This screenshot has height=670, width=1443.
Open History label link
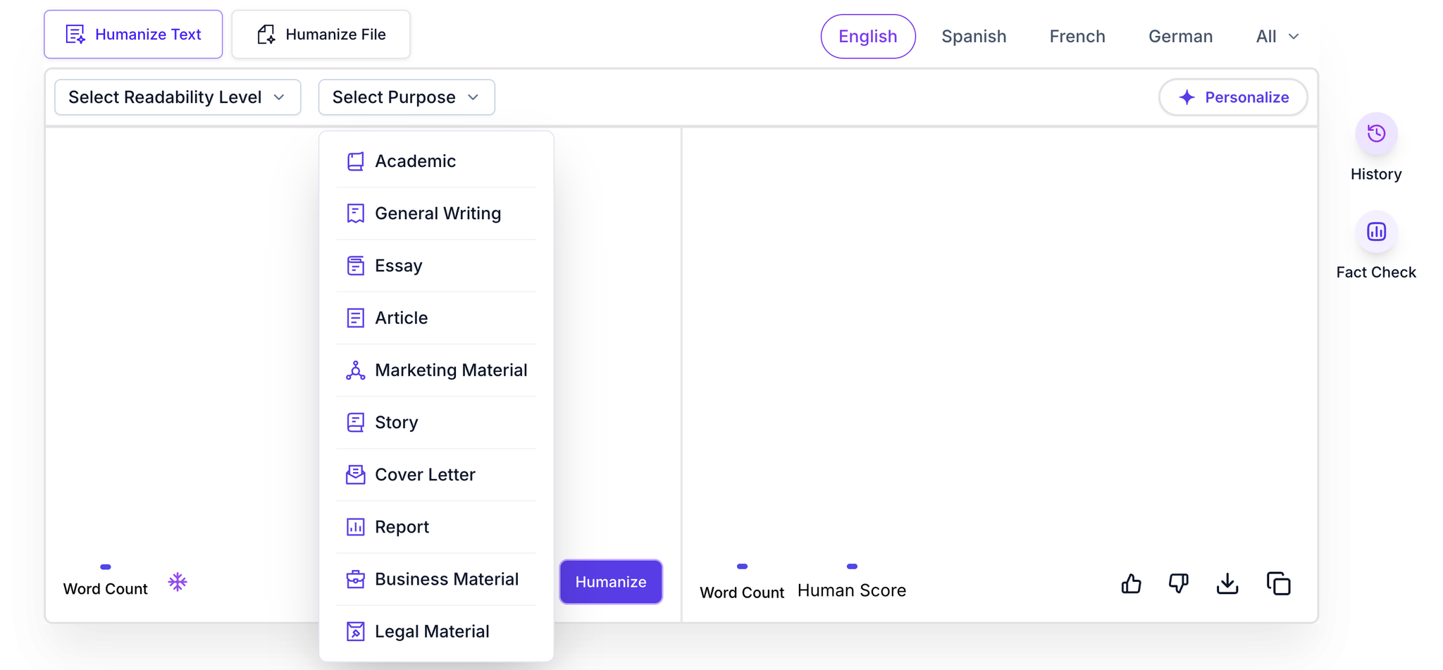click(x=1376, y=174)
